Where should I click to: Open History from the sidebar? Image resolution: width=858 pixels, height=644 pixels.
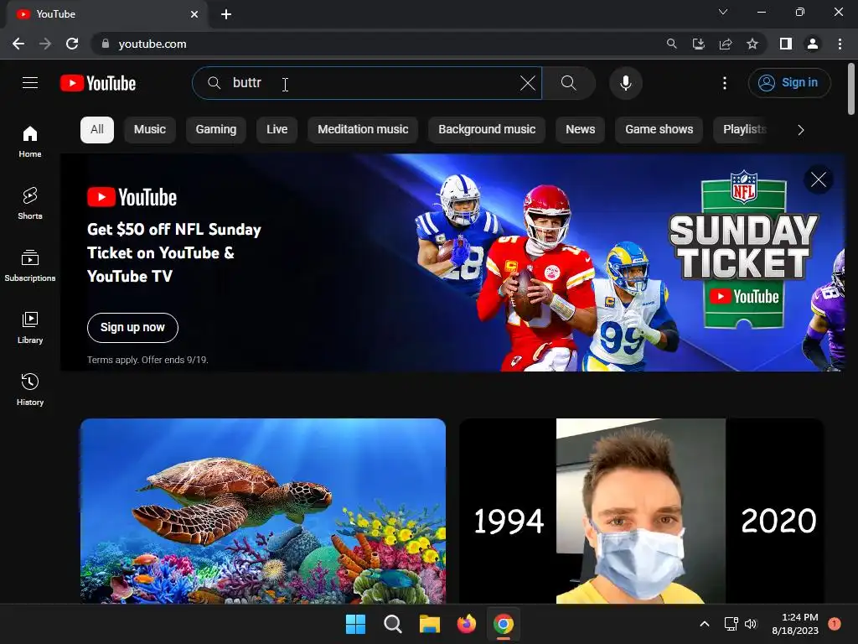click(30, 389)
